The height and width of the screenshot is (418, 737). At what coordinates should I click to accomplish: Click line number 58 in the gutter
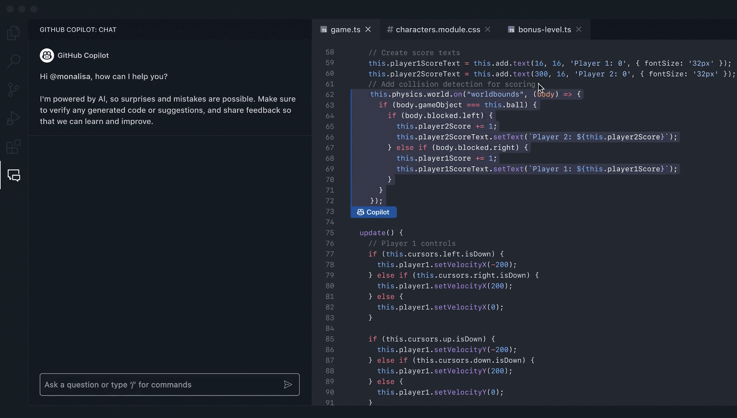tap(330, 53)
